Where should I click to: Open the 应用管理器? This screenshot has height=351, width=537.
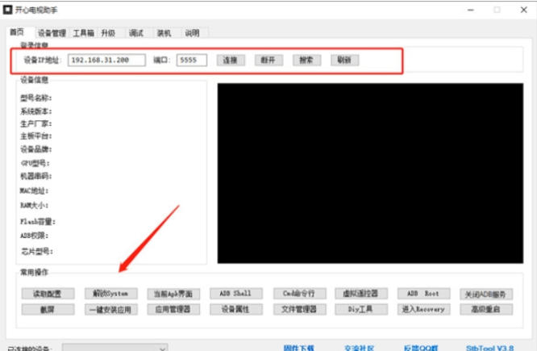[173, 309]
